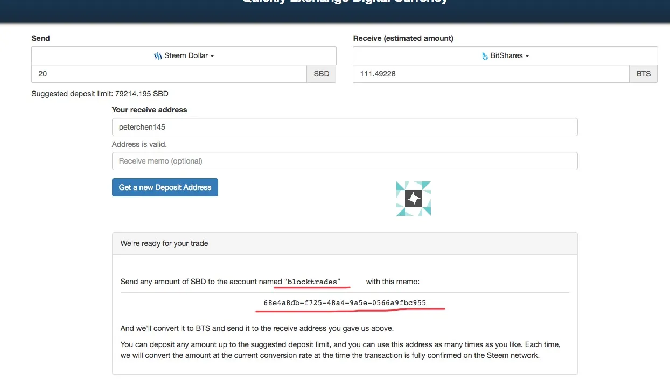Click the BitShares logo icon
The height and width of the screenshot is (380, 670).
pyautogui.click(x=485, y=56)
